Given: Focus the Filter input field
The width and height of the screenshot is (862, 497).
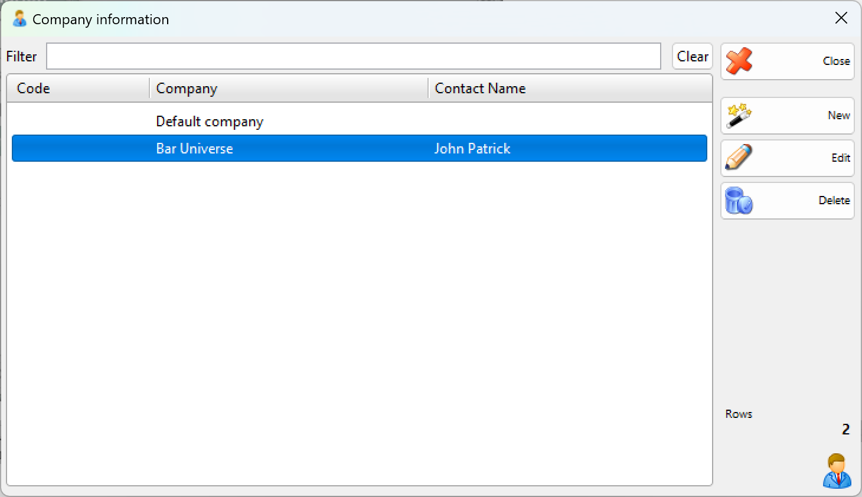Looking at the screenshot, I should tap(354, 56).
